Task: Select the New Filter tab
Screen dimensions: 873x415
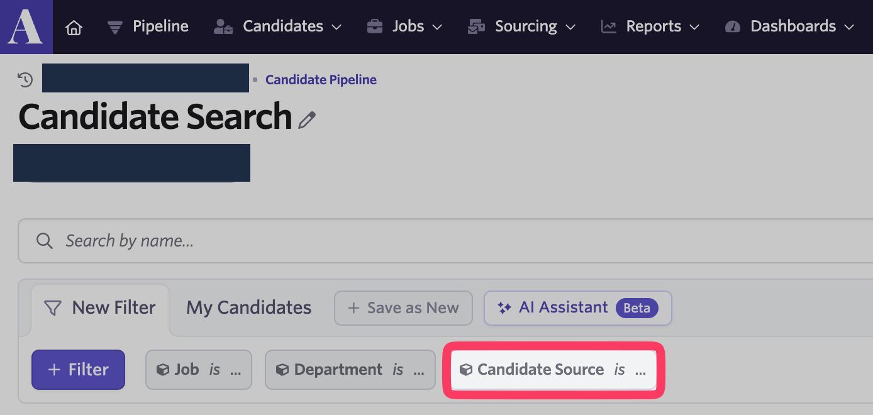Action: tap(101, 307)
